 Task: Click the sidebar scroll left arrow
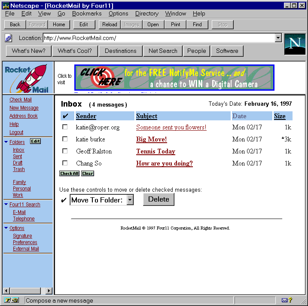click(6, 291)
